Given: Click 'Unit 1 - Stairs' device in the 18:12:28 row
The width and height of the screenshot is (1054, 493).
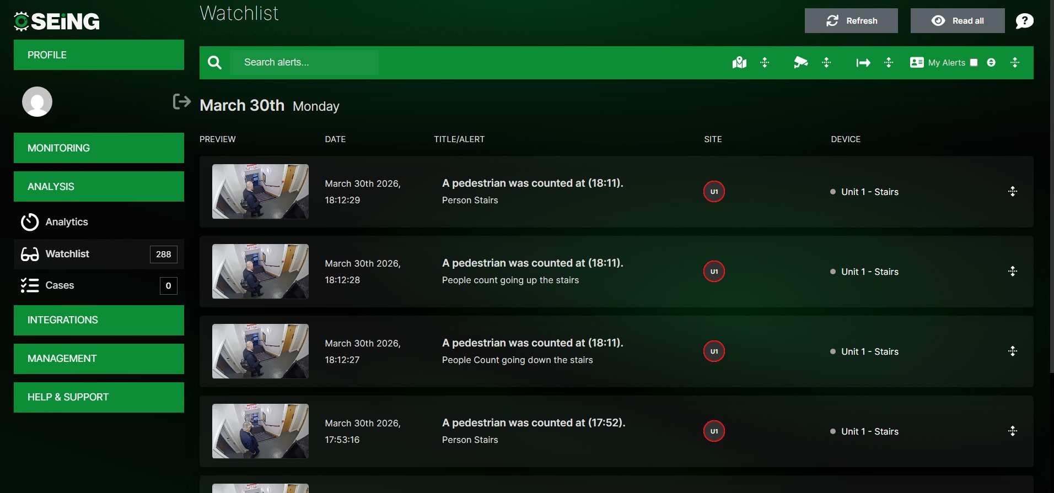Looking at the screenshot, I should point(870,272).
